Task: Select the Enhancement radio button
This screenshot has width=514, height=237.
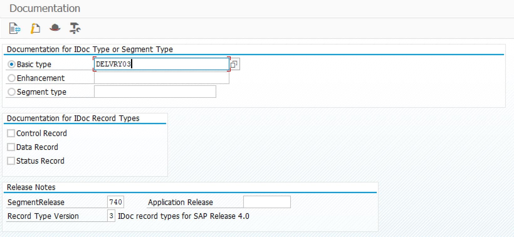Action: pyautogui.click(x=12, y=78)
